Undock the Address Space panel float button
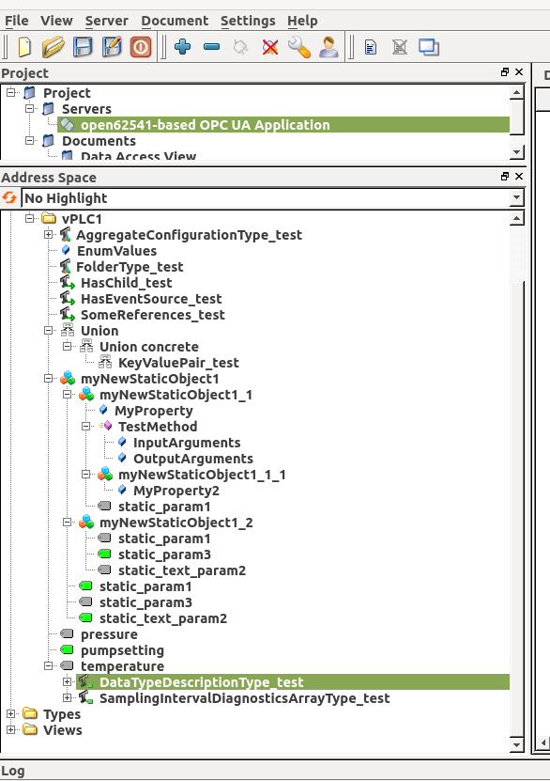This screenshot has width=550, height=781. (505, 177)
